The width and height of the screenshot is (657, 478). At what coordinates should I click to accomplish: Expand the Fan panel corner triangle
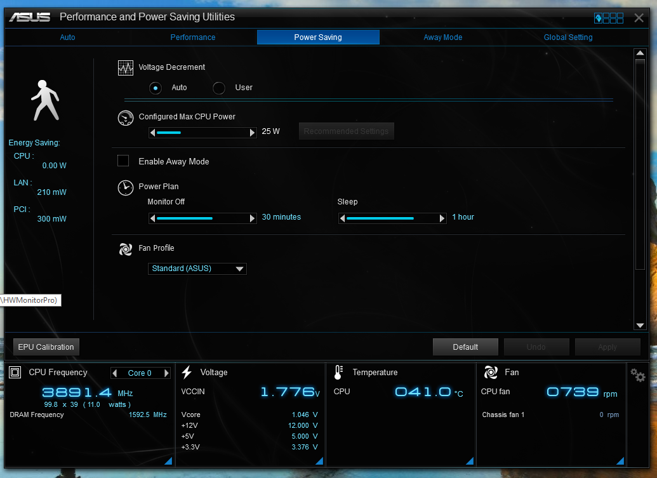point(620,461)
